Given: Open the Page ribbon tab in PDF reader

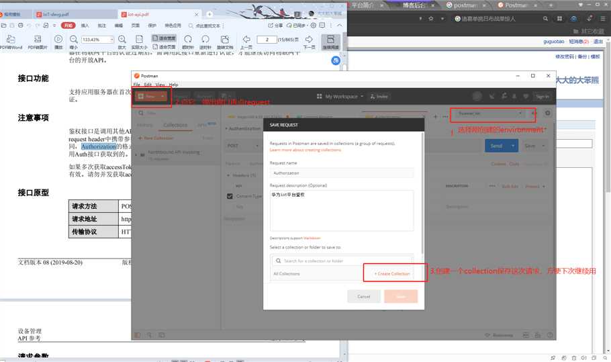Looking at the screenshot, I should (135, 26).
